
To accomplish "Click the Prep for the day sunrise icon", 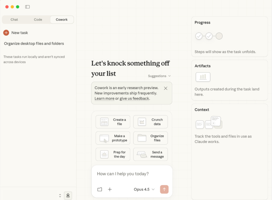I will pyautogui.click(x=104, y=154).
